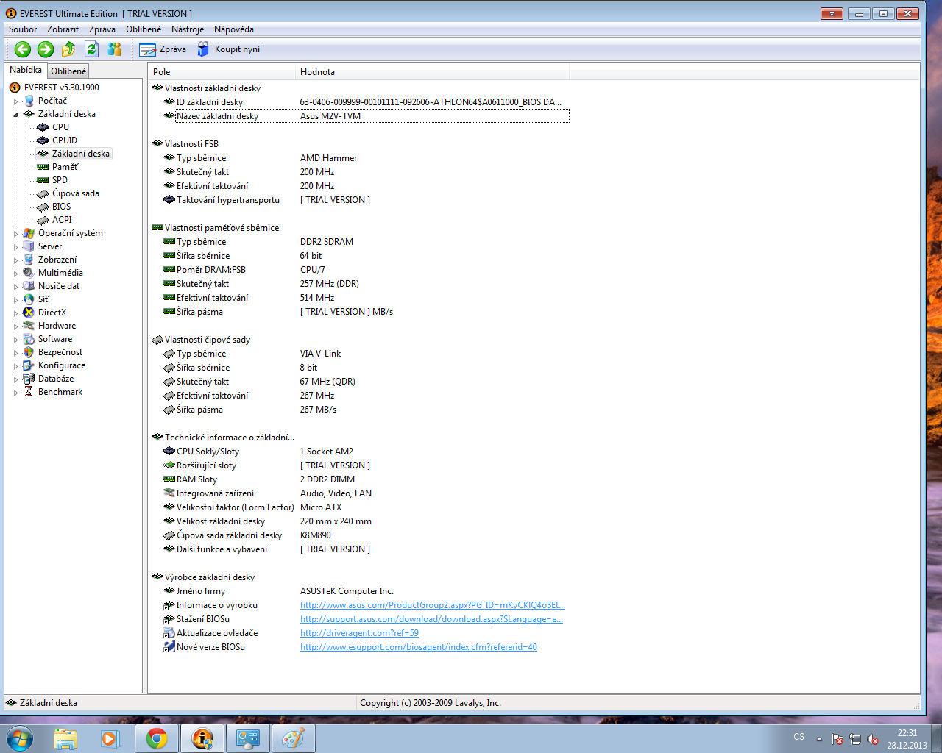The height and width of the screenshot is (753, 942).
Task: Select the CPU icon in the tree
Action: click(43, 127)
